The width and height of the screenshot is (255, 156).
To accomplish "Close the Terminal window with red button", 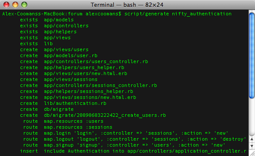I will [6, 5].
